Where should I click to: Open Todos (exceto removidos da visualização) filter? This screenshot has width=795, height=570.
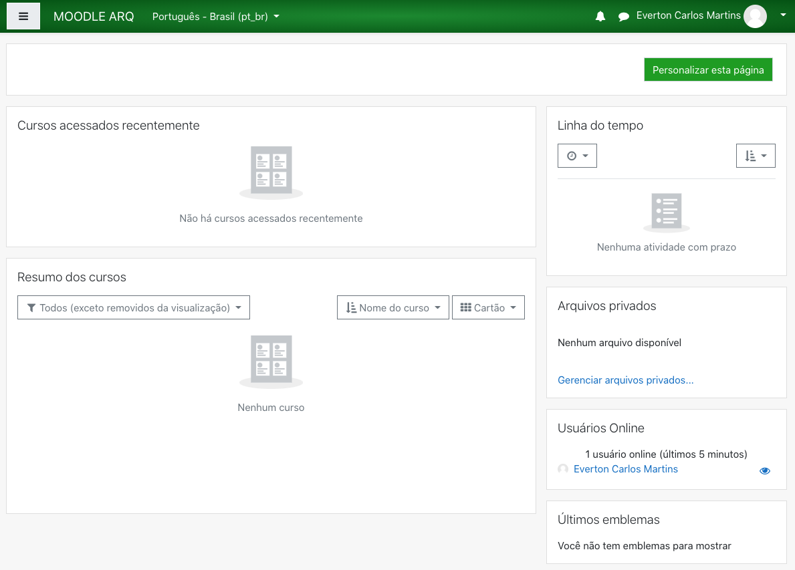(133, 307)
